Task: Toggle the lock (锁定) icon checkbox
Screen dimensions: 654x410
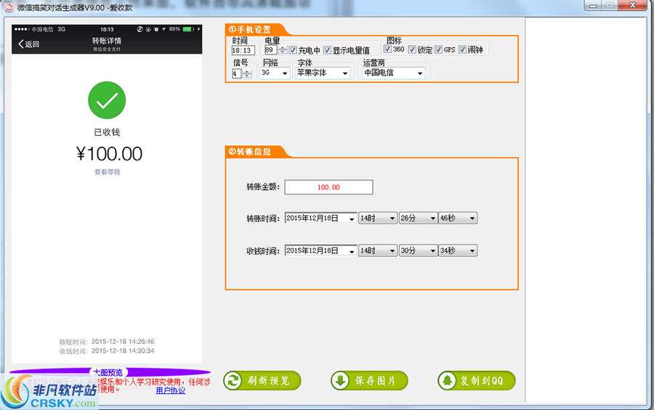Action: 412,49
